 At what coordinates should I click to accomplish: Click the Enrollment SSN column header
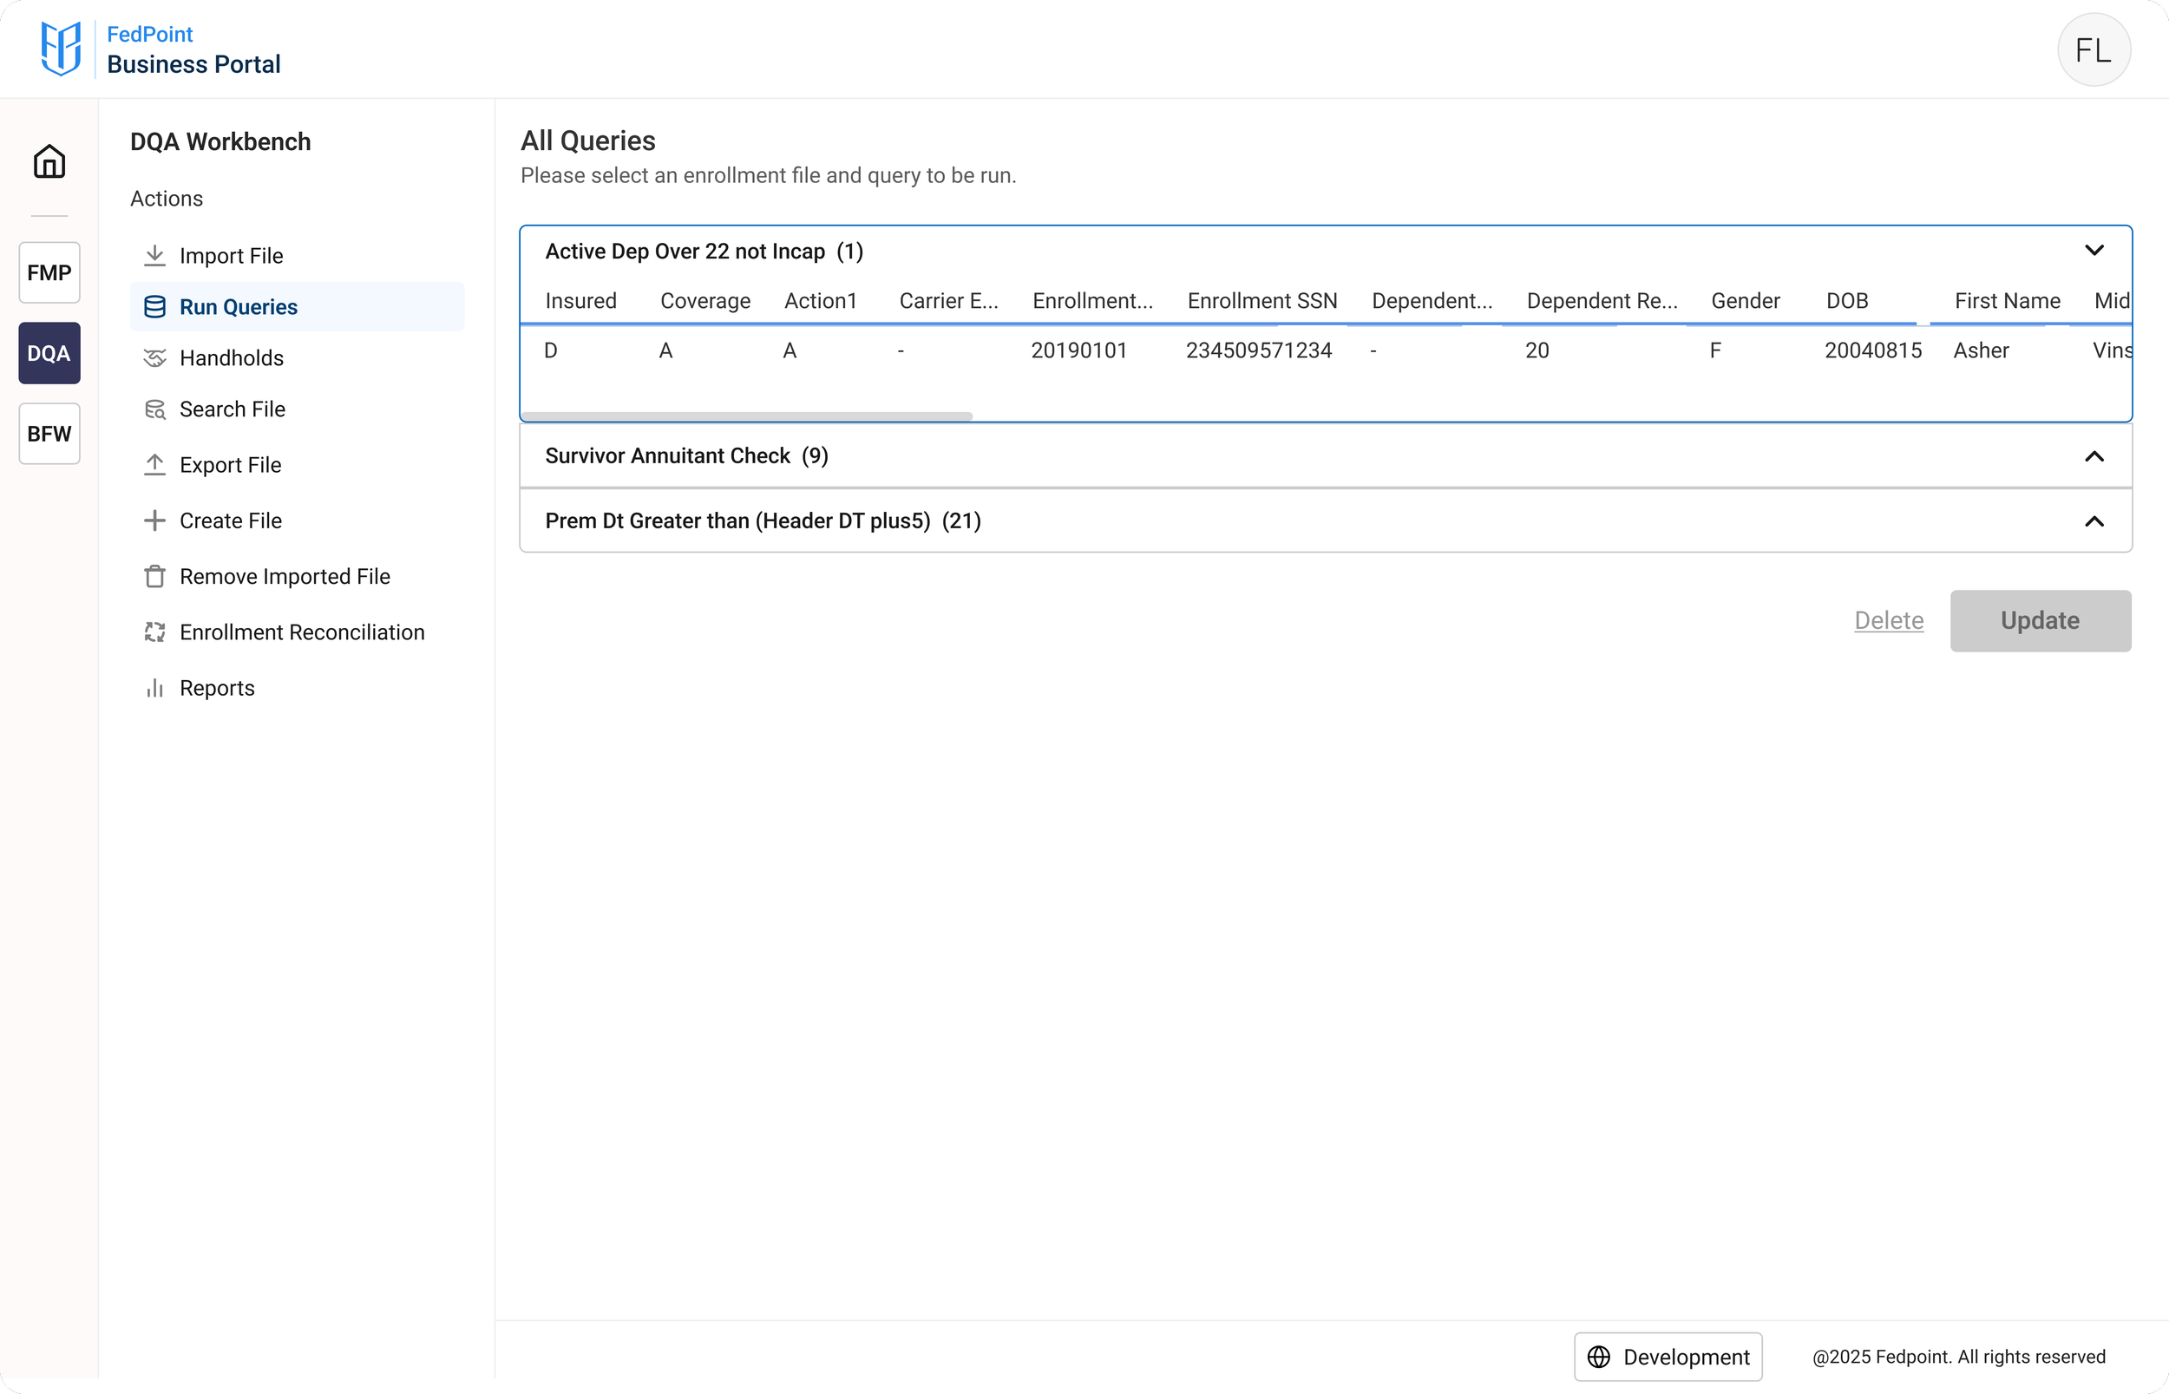click(1262, 300)
